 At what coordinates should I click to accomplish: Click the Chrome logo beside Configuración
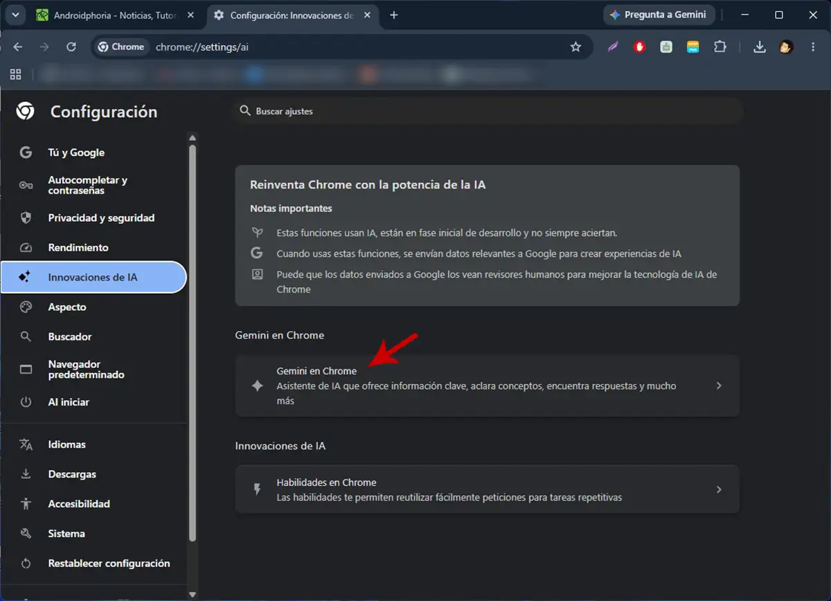26,111
